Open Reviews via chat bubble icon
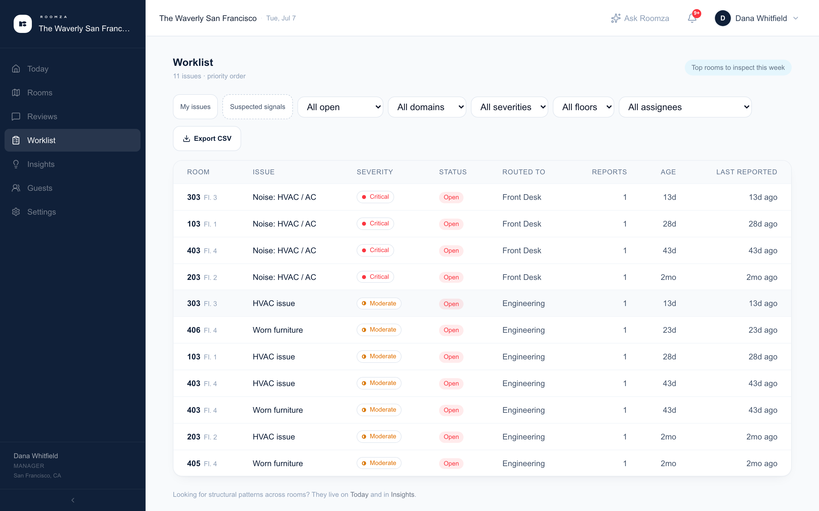Screen dimensions: 819x511 click(x=16, y=116)
